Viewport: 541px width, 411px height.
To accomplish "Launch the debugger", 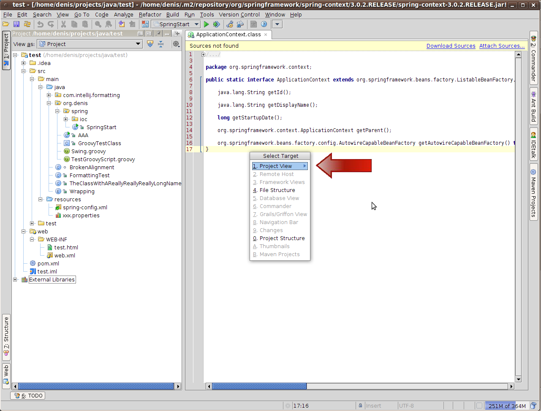I will tap(217, 24).
